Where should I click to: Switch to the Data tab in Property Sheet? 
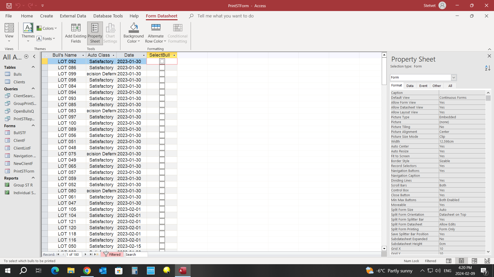tap(410, 86)
